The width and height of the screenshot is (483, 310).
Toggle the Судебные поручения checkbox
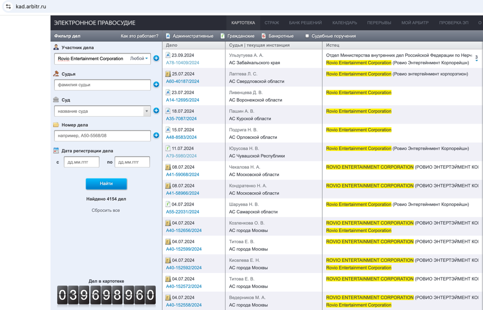pos(307,36)
